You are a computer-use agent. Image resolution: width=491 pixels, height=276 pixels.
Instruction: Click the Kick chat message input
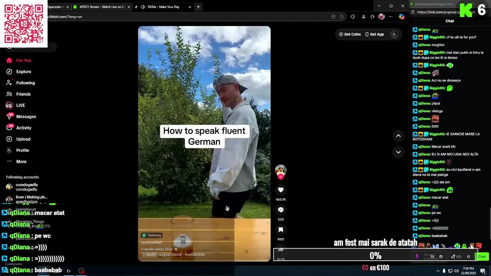429,256
